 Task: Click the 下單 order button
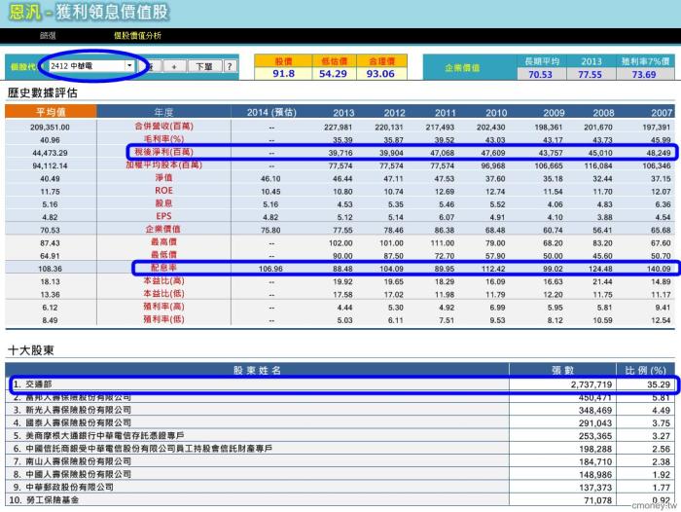(x=203, y=66)
